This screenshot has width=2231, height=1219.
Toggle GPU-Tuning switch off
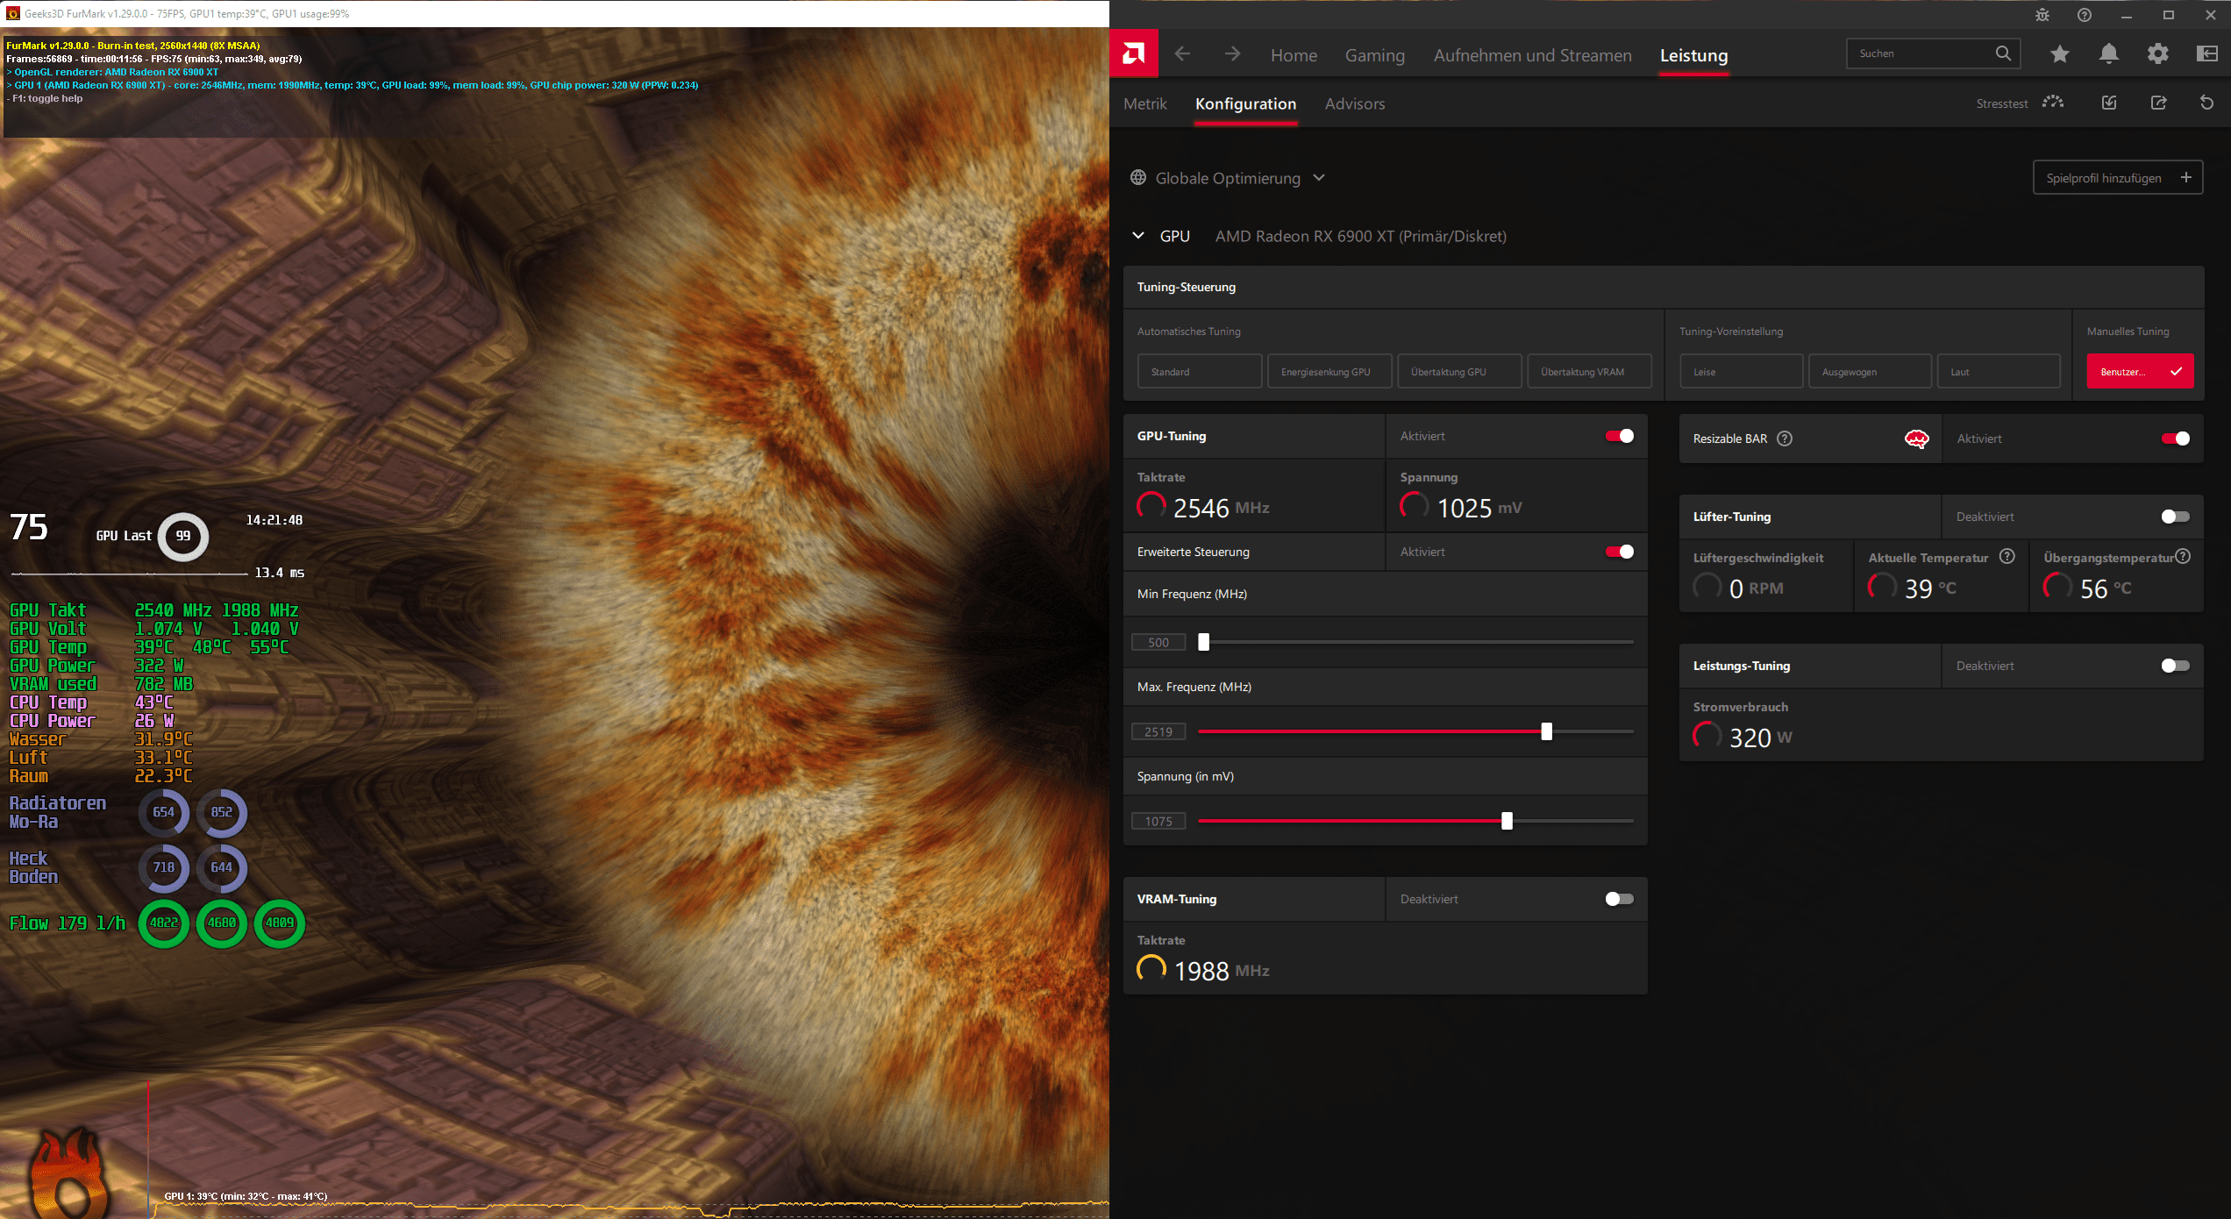tap(1620, 436)
